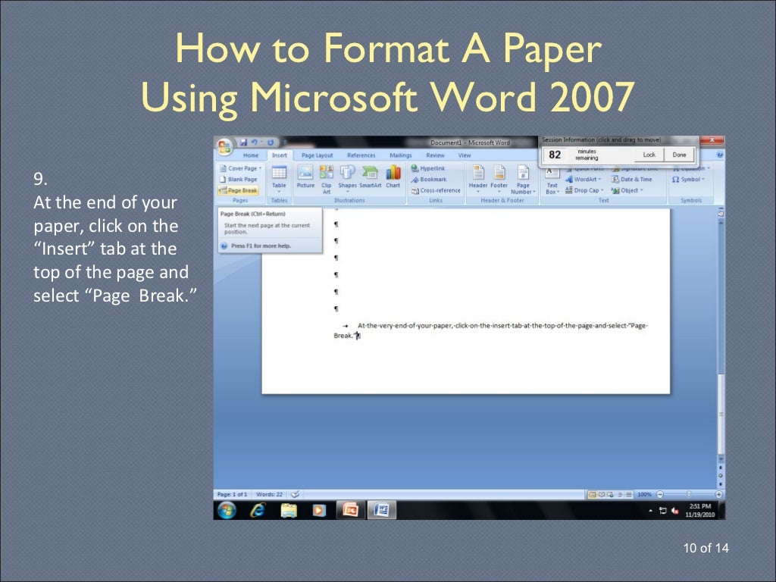776x582 pixels.
Task: Open Windows Explorer folder on taskbar
Action: tap(289, 510)
